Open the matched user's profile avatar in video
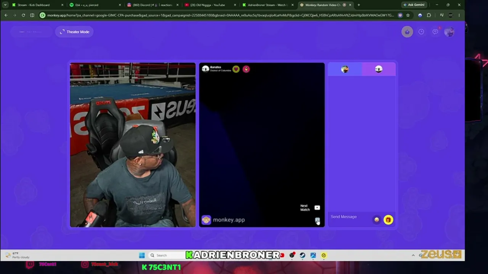 pos(205,69)
